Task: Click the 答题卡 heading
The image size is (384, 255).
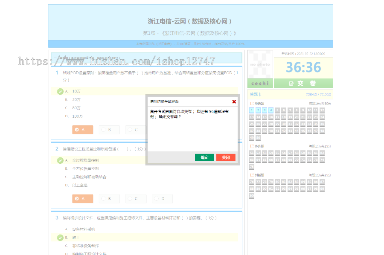Action: [256, 94]
